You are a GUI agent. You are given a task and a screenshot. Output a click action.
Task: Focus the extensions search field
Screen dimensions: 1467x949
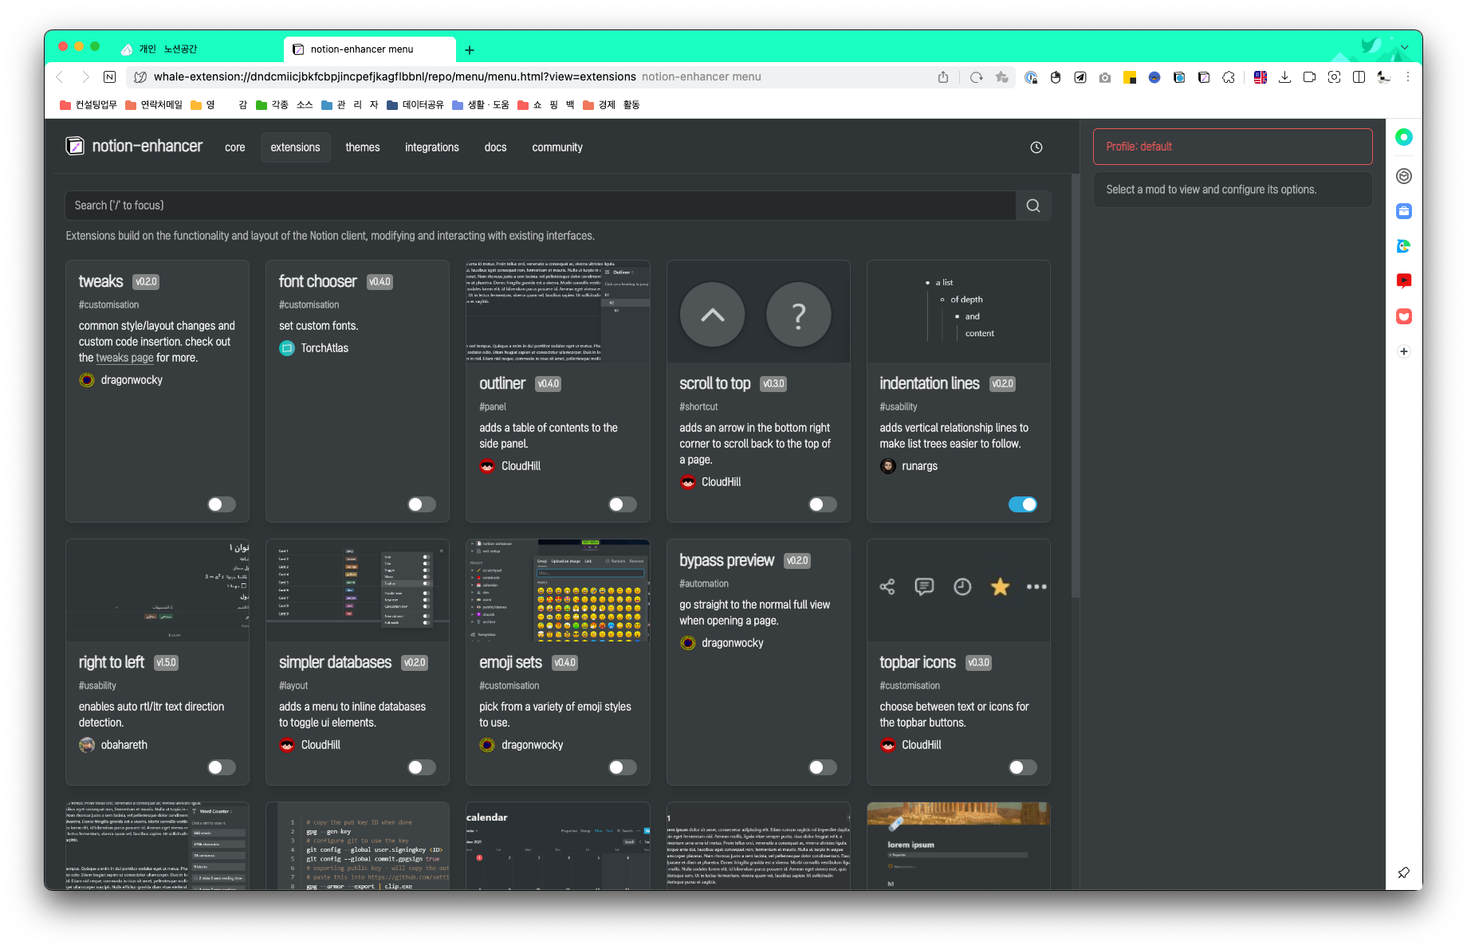pyautogui.click(x=541, y=206)
